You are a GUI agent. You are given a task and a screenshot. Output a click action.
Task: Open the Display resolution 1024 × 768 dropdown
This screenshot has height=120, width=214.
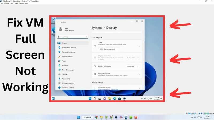pyautogui.click(x=132, y=58)
